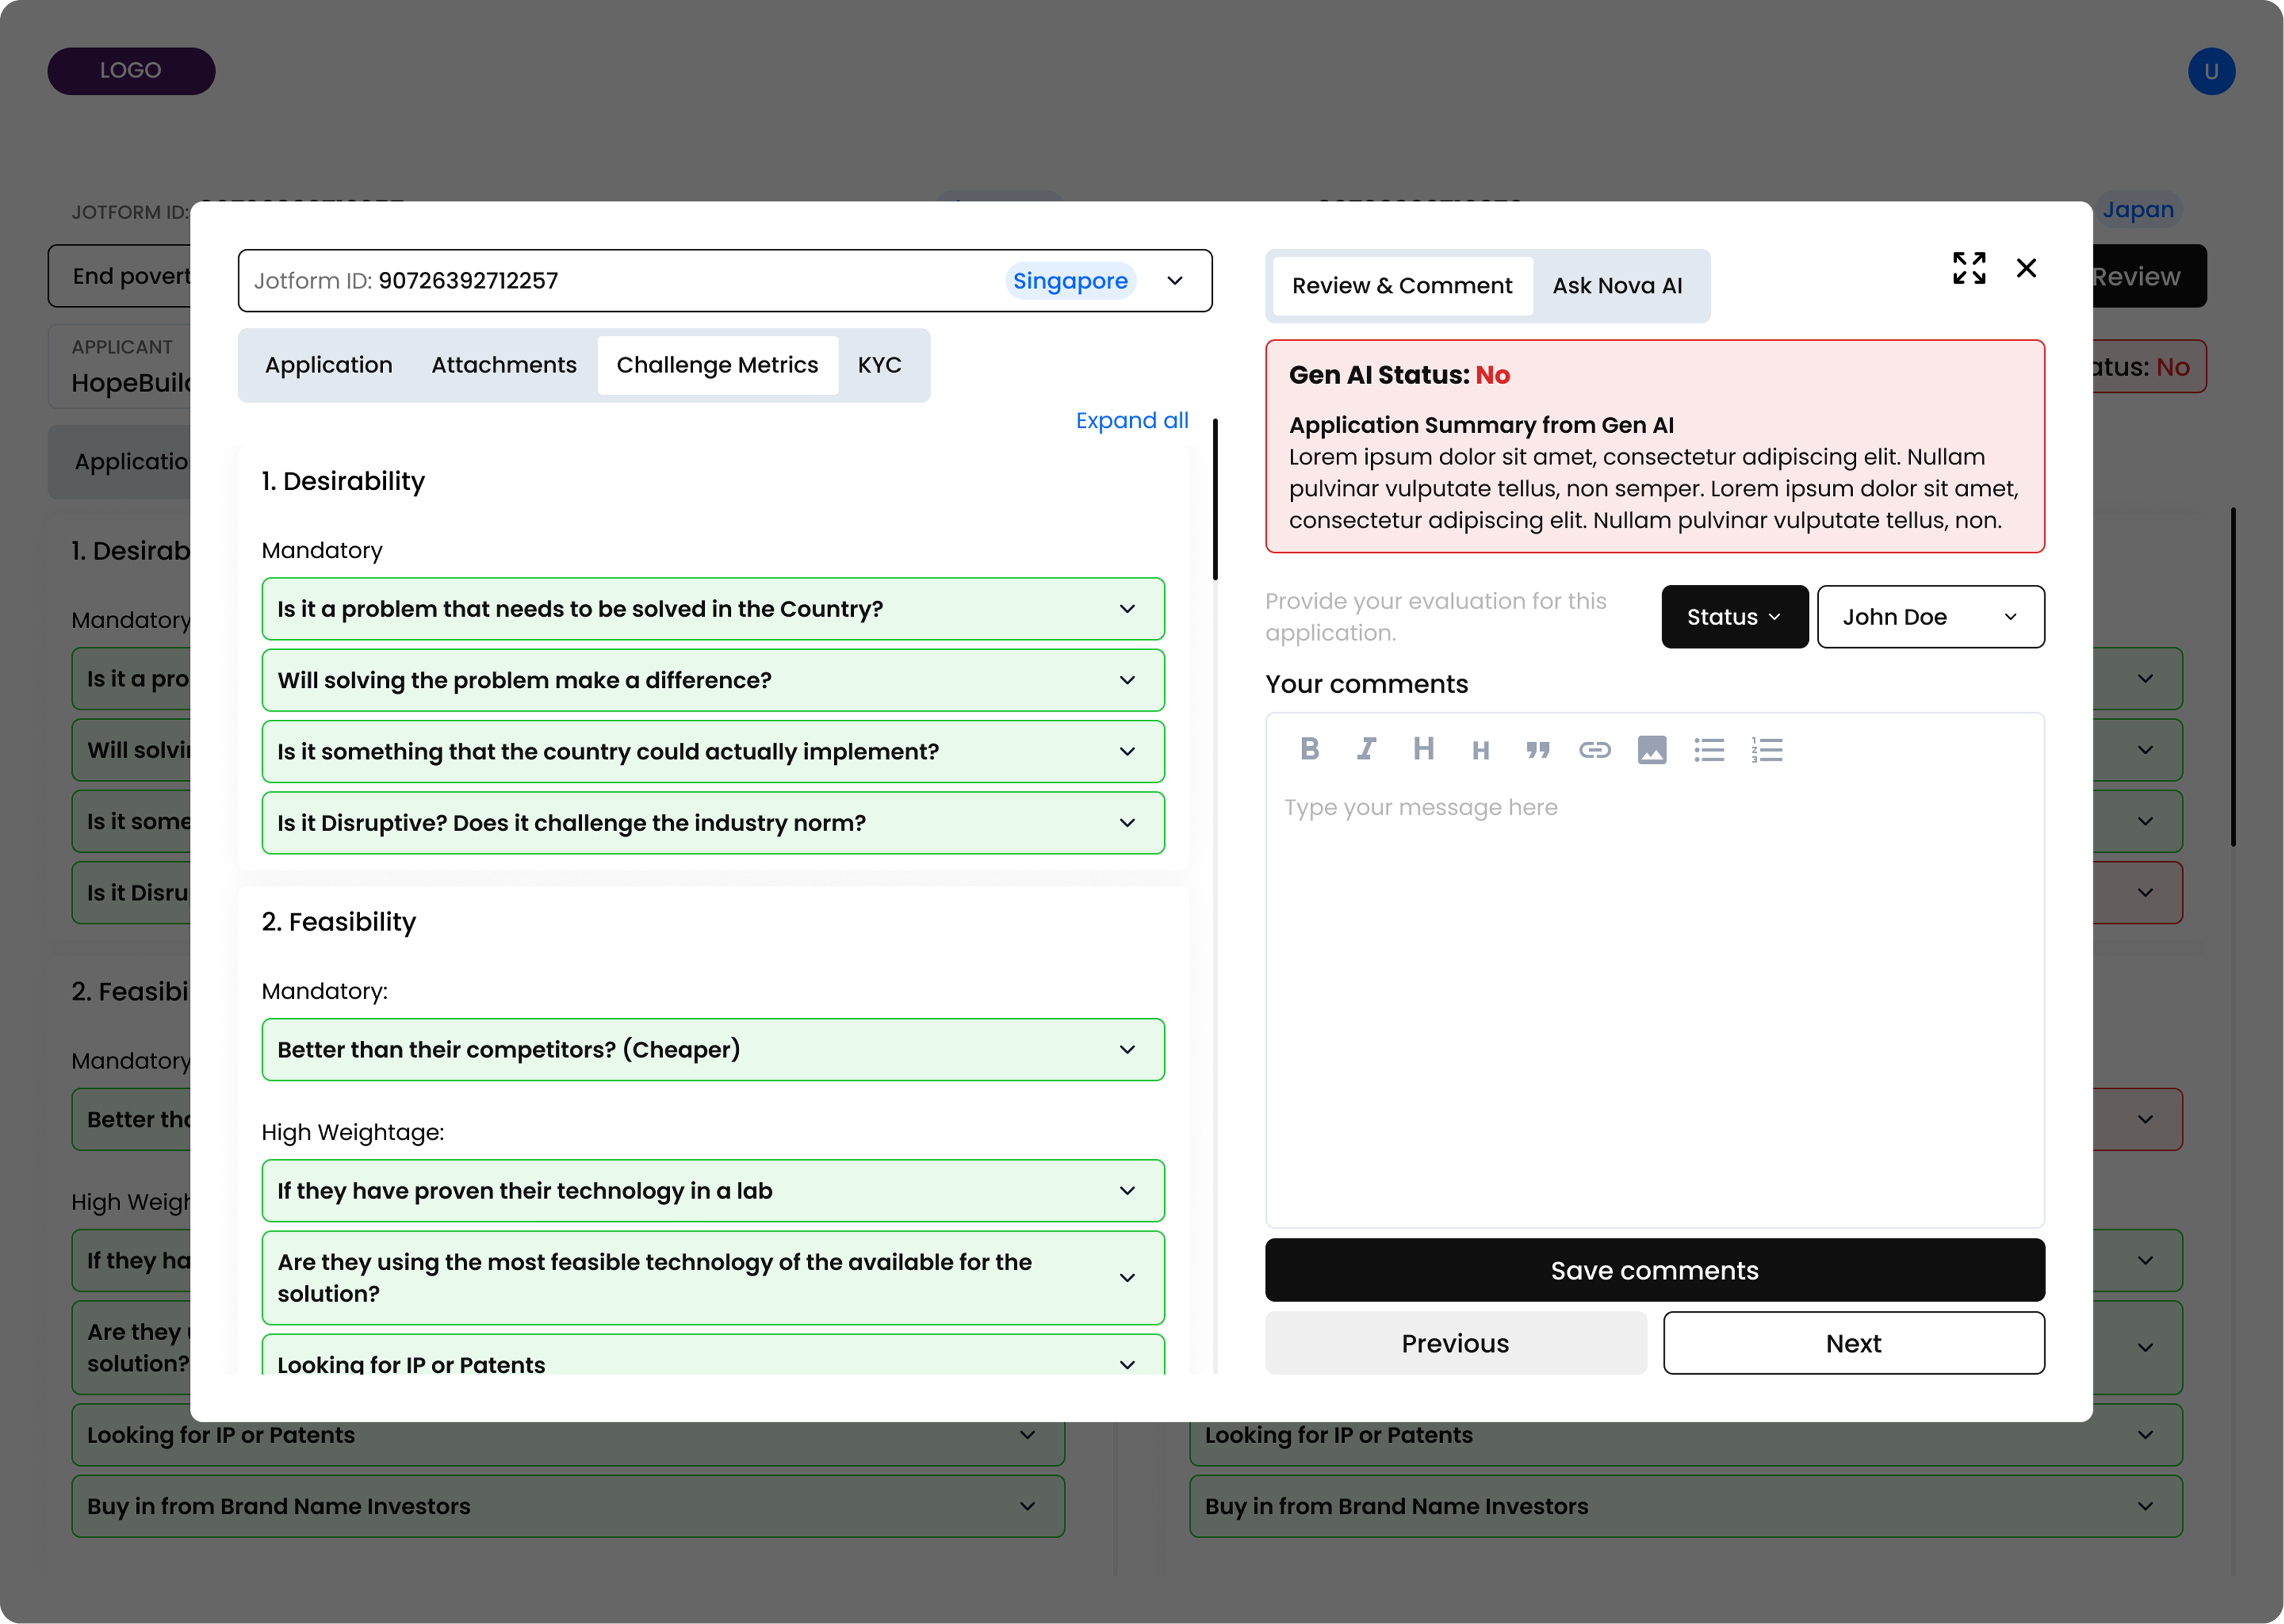Insert block quote in comments
Viewport: 2284px width, 1624px height.
1538,750
